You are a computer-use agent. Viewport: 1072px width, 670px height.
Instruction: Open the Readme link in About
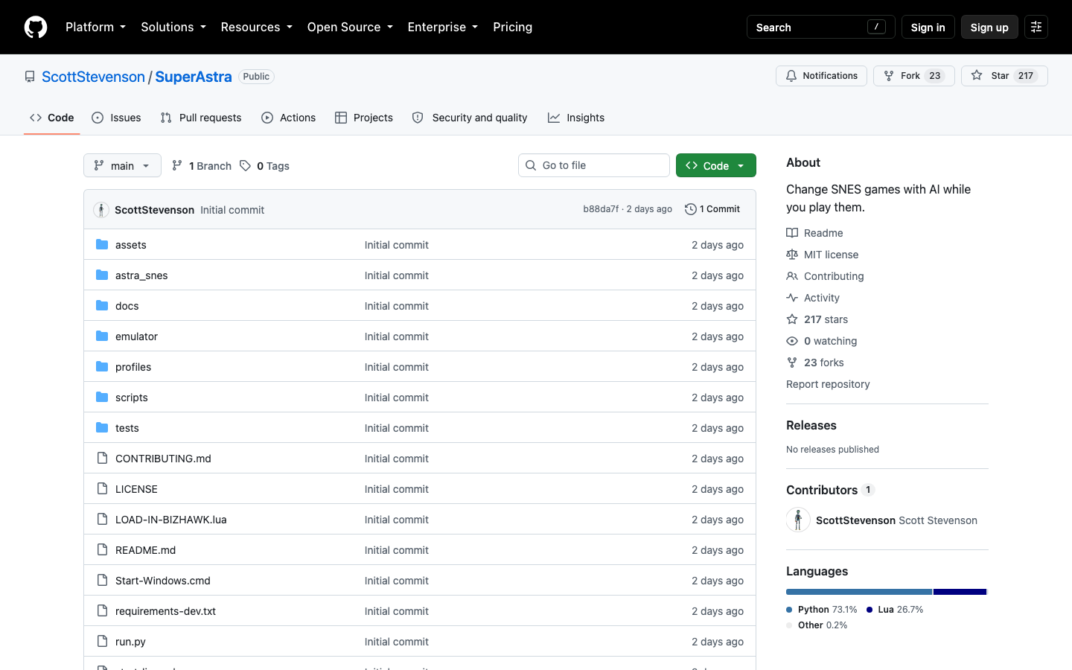pos(814,233)
